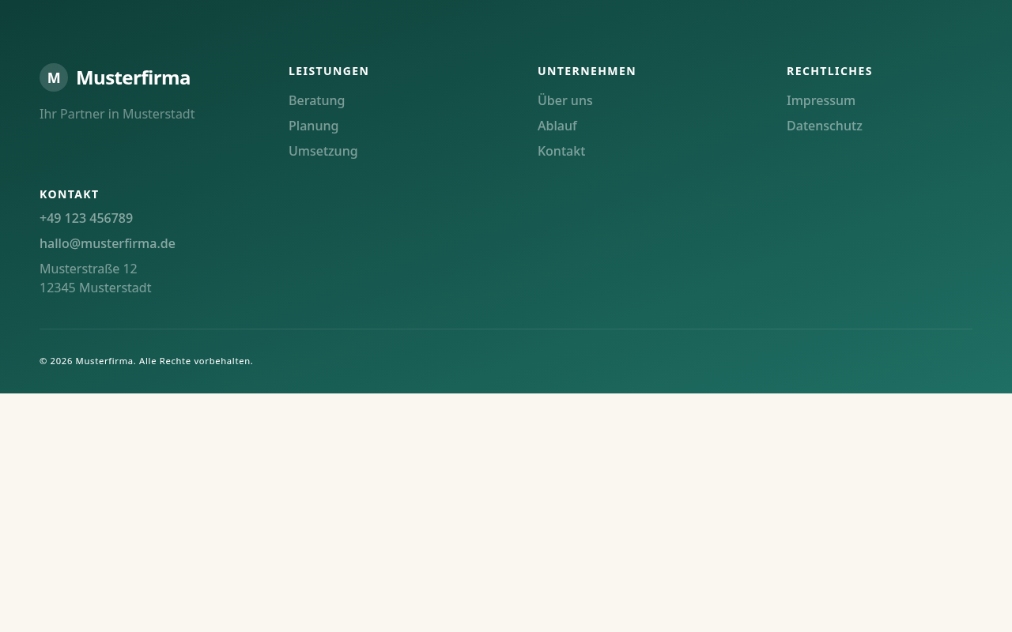Open Kontakt link under Unternehmen
This screenshot has height=632, width=1012.
[561, 151]
